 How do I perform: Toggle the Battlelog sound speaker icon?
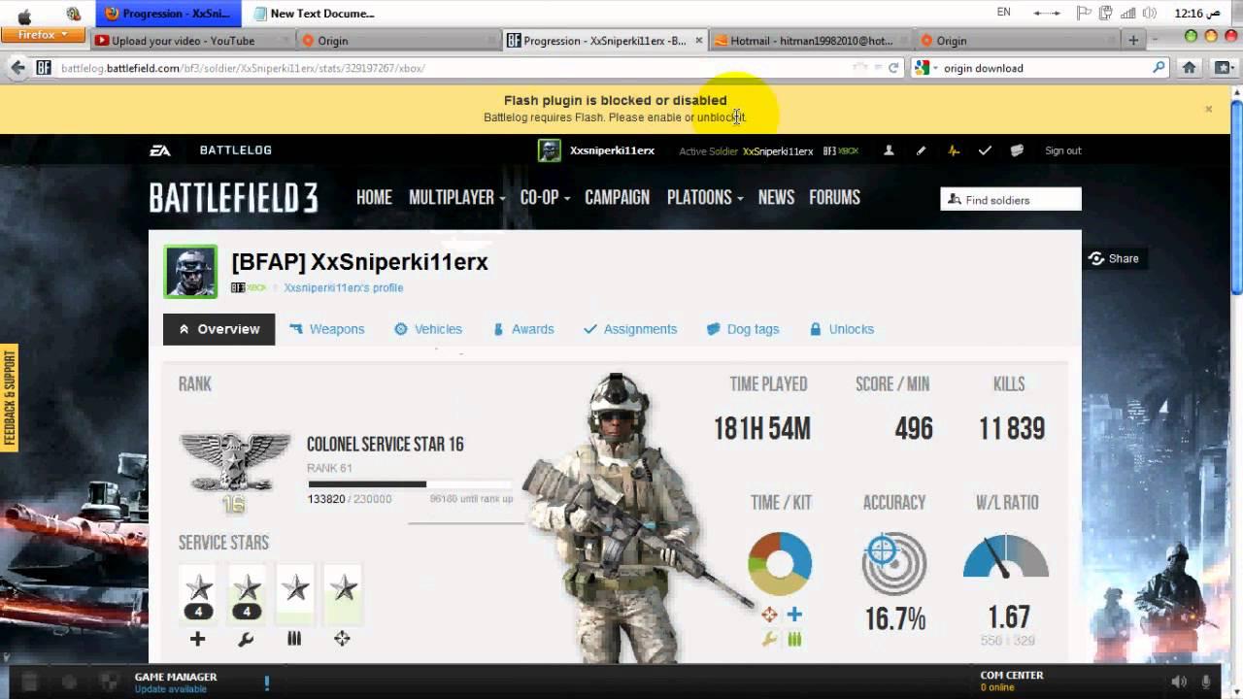pyautogui.click(x=1179, y=682)
